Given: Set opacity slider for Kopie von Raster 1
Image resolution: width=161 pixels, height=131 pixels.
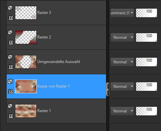Looking at the screenshot, I should click(146, 87).
